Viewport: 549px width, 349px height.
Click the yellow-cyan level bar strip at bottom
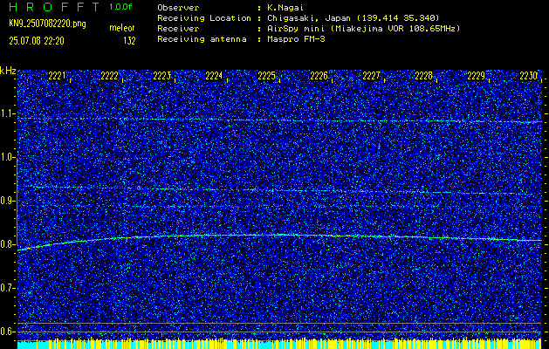pyautogui.click(x=279, y=344)
